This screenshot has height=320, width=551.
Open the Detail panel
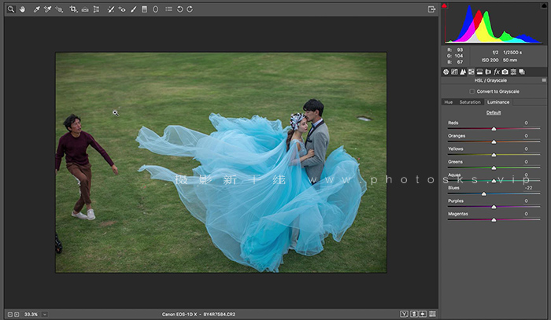tap(463, 72)
